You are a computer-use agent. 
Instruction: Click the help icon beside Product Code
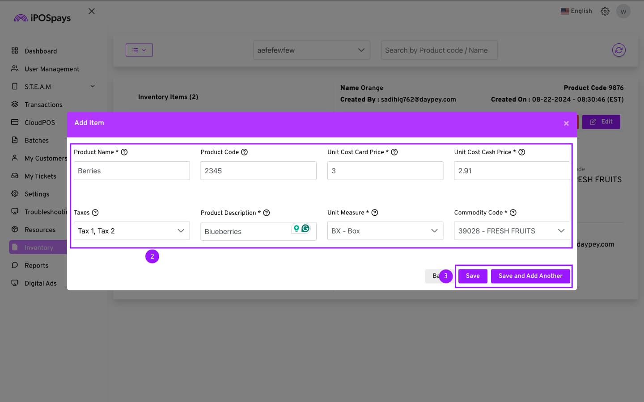(x=244, y=152)
